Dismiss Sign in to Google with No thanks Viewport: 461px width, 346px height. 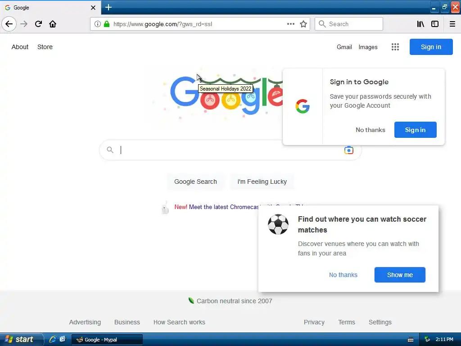click(x=371, y=130)
